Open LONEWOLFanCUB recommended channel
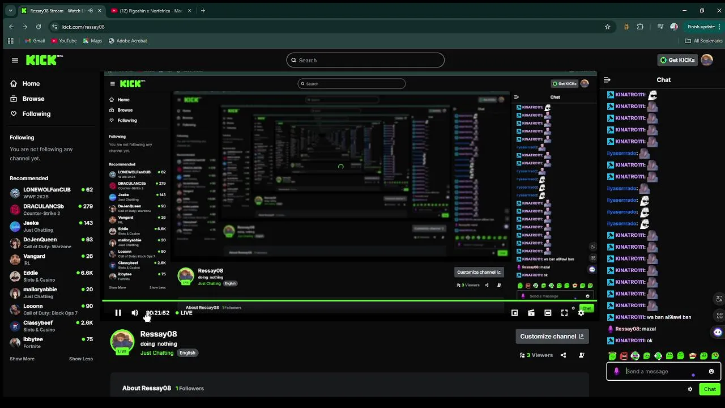725x408 pixels. click(51, 193)
